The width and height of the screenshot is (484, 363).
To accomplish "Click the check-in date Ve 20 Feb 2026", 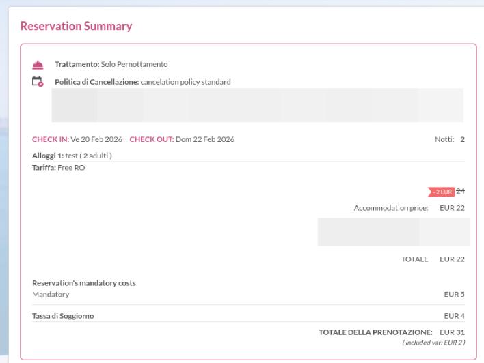I will [96, 140].
